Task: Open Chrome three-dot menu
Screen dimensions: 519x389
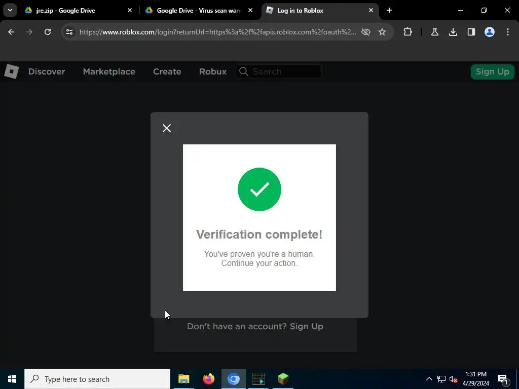Action: (x=507, y=32)
